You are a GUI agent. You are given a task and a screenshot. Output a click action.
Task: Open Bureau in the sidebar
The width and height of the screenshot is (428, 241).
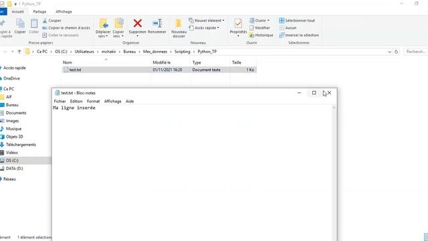pos(12,105)
